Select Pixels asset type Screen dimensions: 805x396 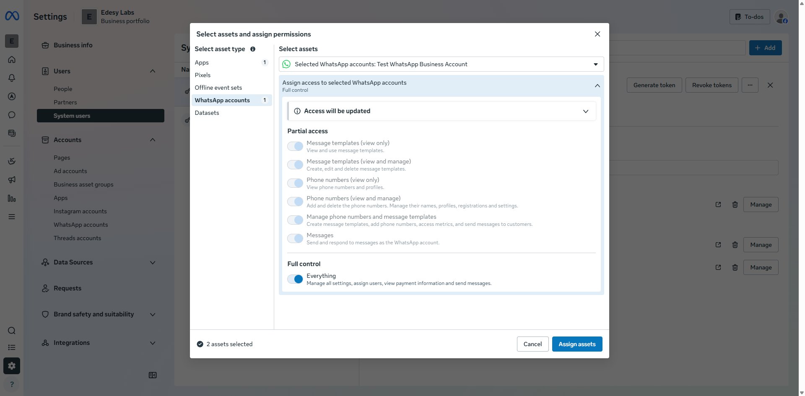(x=231, y=75)
